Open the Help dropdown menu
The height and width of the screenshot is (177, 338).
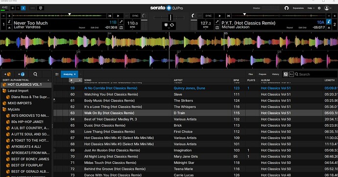[311, 8]
